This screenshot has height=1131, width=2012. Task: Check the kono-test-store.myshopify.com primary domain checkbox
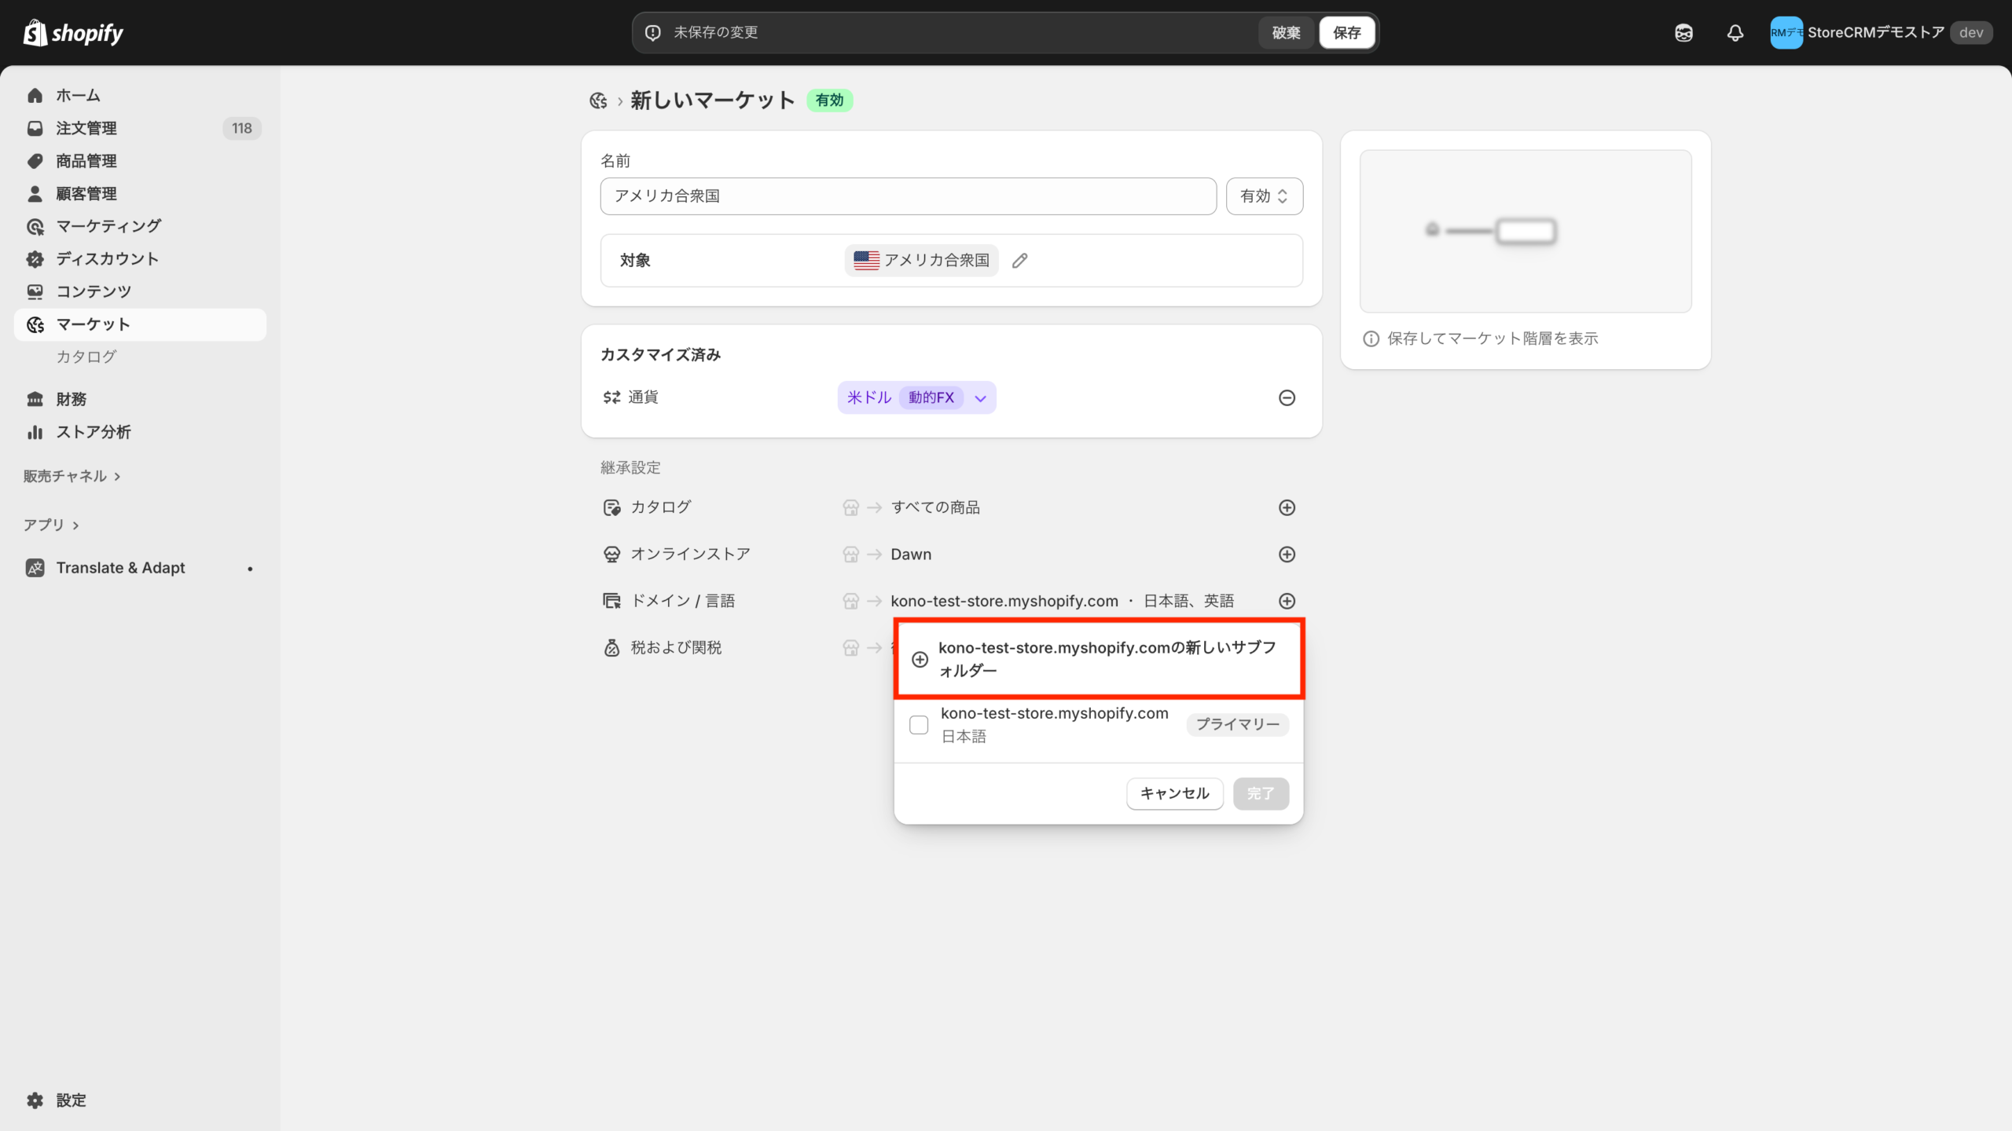click(x=919, y=724)
